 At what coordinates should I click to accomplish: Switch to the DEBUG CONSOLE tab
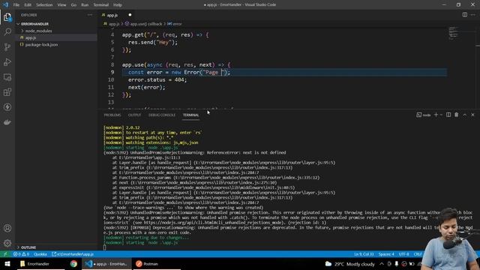click(x=162, y=115)
